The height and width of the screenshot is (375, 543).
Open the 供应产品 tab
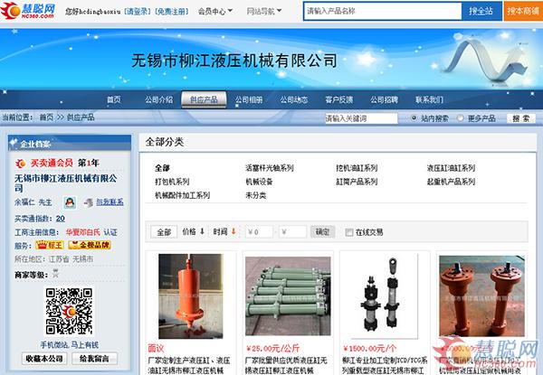(204, 100)
